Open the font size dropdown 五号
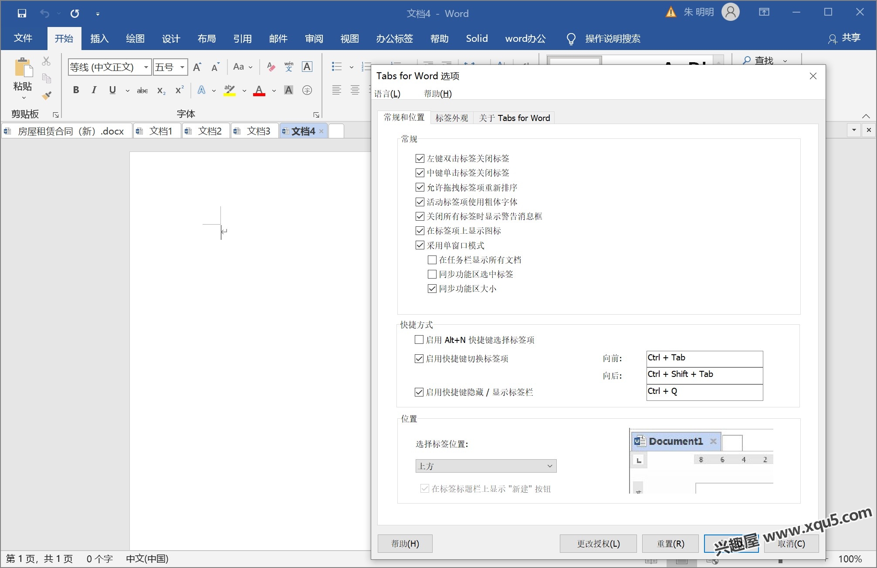Screen dimensions: 877x568 point(183,67)
